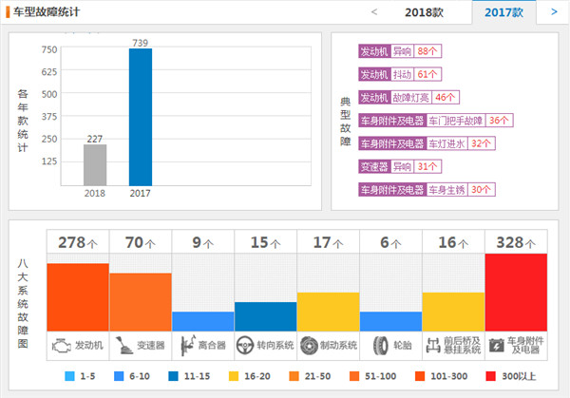Screen dimensions: 570x398
Task: Open the 发动机 抖动 61个 fault tag
Action: 400,74
